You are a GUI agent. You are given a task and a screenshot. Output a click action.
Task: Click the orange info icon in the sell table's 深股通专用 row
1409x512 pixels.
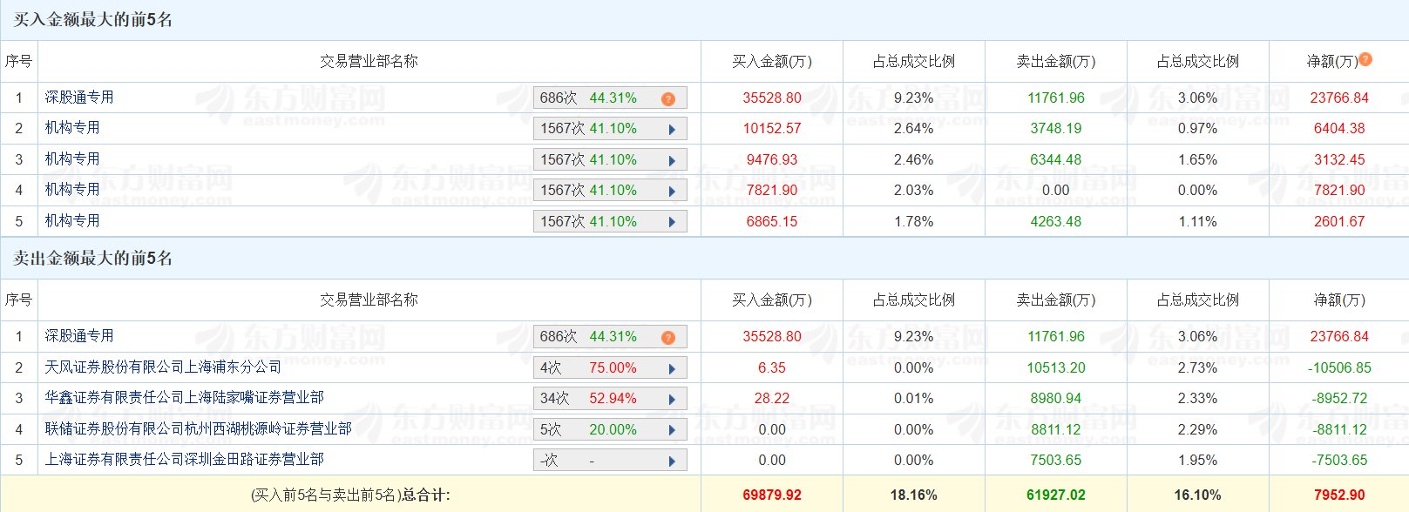click(x=668, y=337)
